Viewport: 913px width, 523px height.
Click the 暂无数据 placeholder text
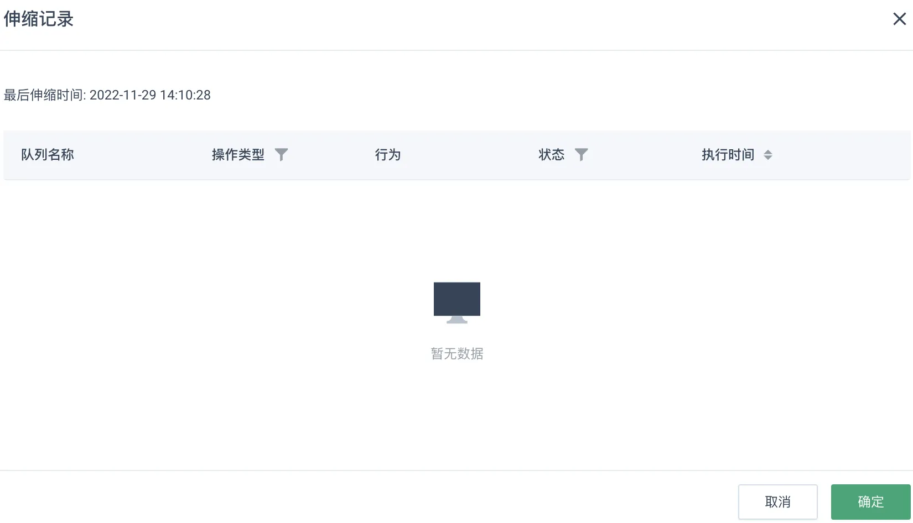point(457,354)
